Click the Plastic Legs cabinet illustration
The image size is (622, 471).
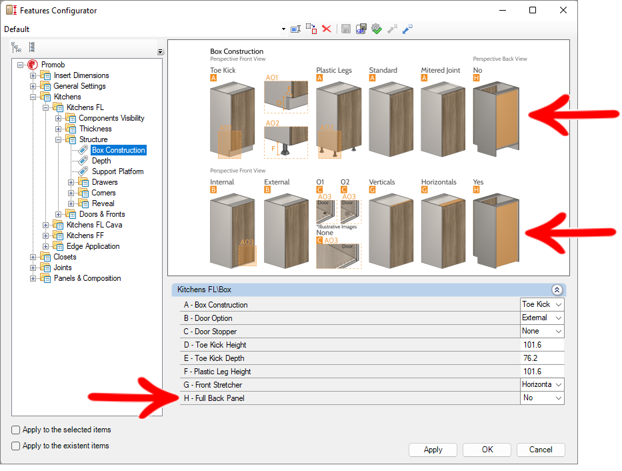tap(339, 119)
